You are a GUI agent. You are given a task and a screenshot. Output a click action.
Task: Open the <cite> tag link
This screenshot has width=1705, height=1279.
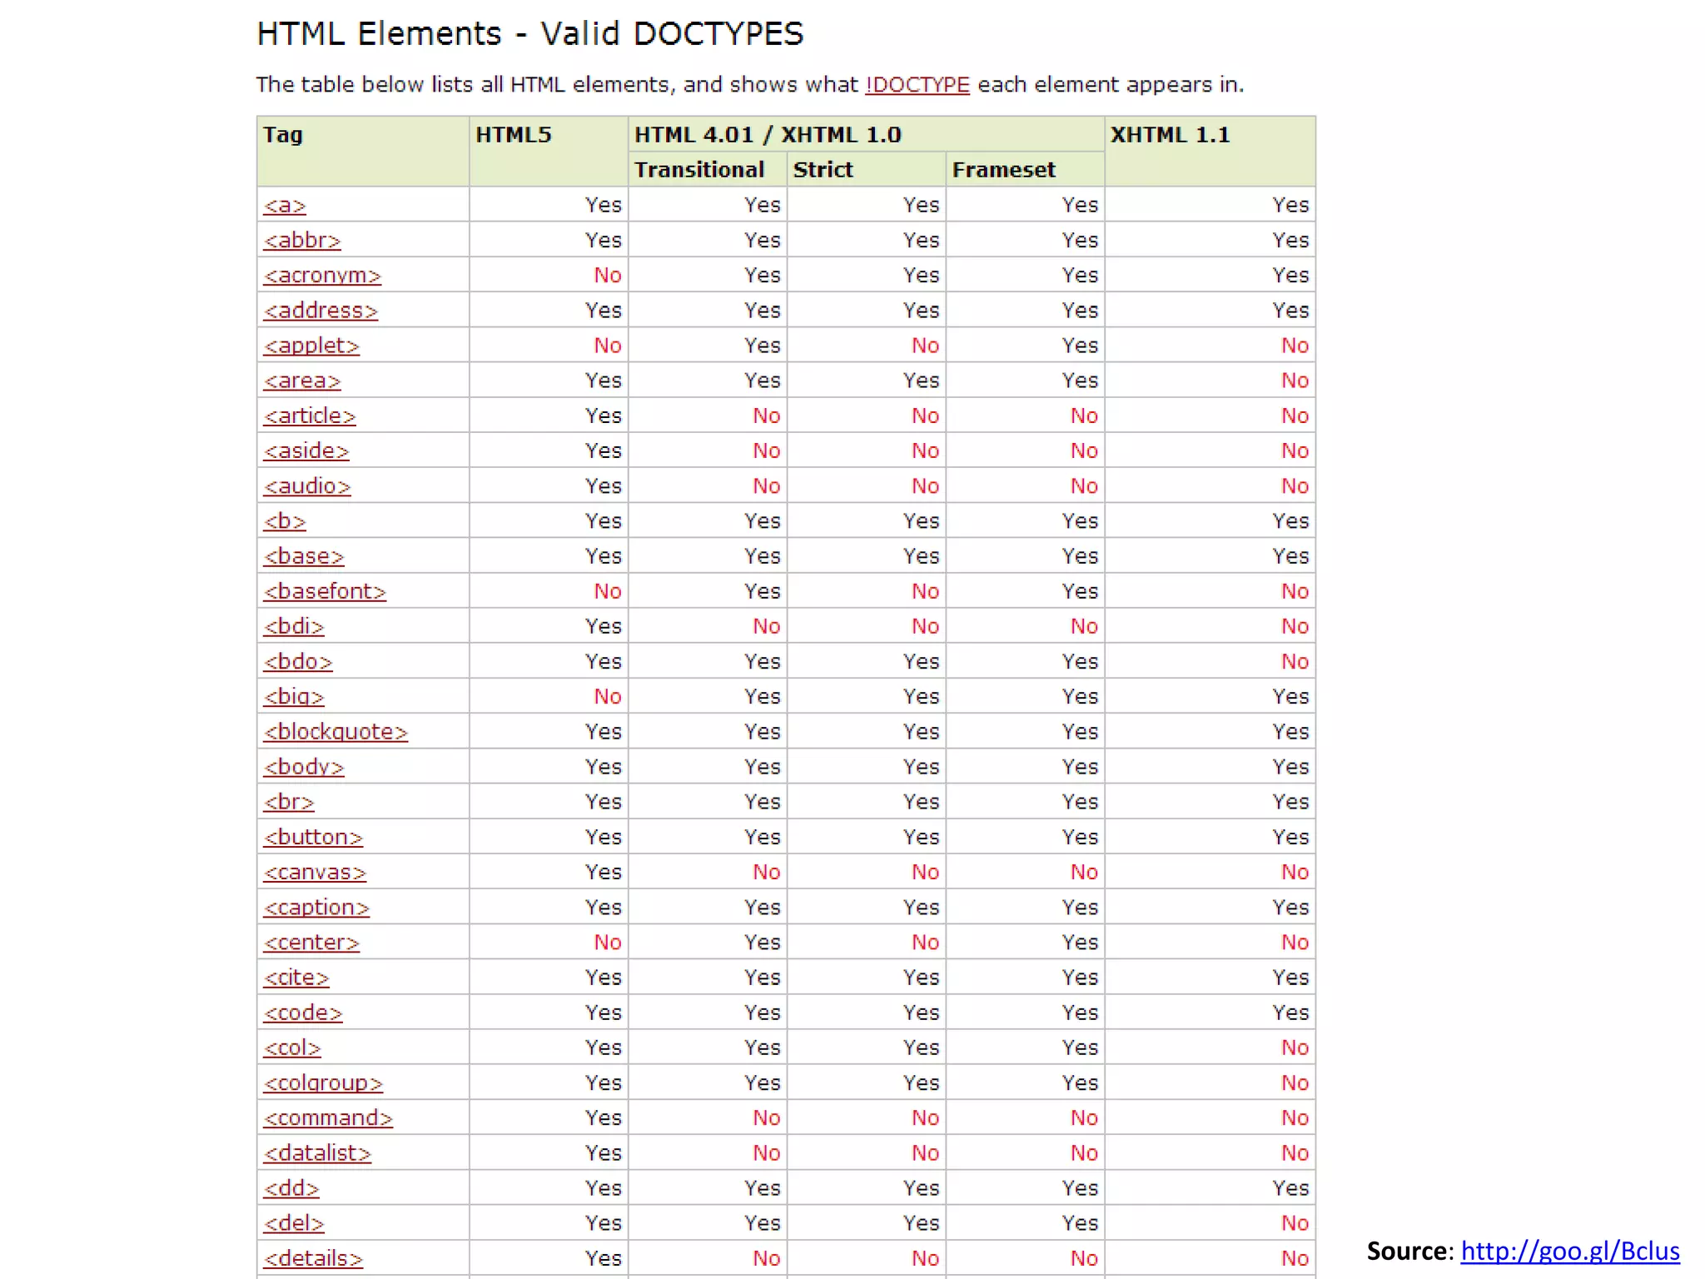(x=296, y=978)
